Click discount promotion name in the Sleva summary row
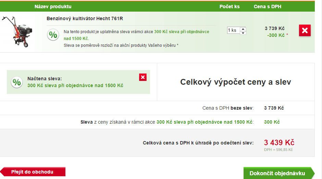This screenshot has width=322, height=179. pyautogui.click(x=204, y=122)
